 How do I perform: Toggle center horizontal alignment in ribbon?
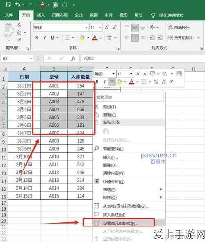click(x=134, y=38)
